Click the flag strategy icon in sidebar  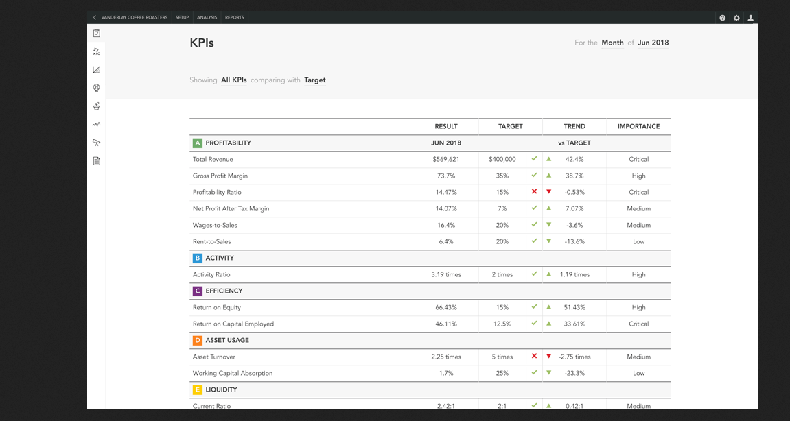click(x=97, y=51)
